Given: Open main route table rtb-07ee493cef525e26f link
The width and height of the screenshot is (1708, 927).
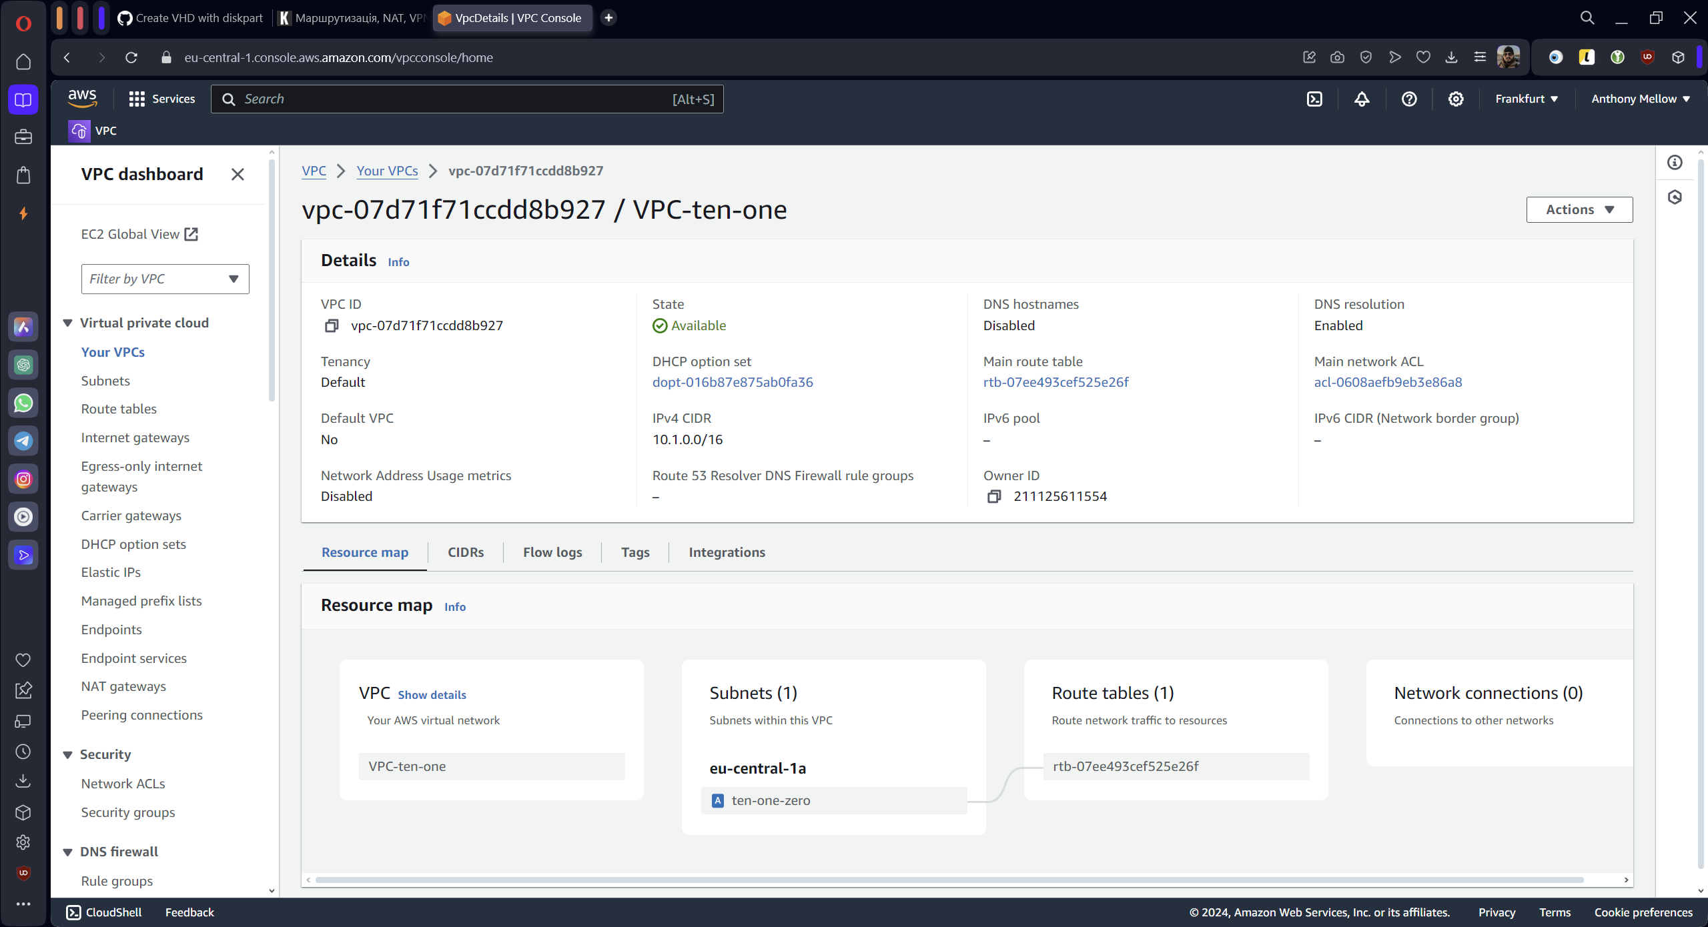Looking at the screenshot, I should point(1055,382).
